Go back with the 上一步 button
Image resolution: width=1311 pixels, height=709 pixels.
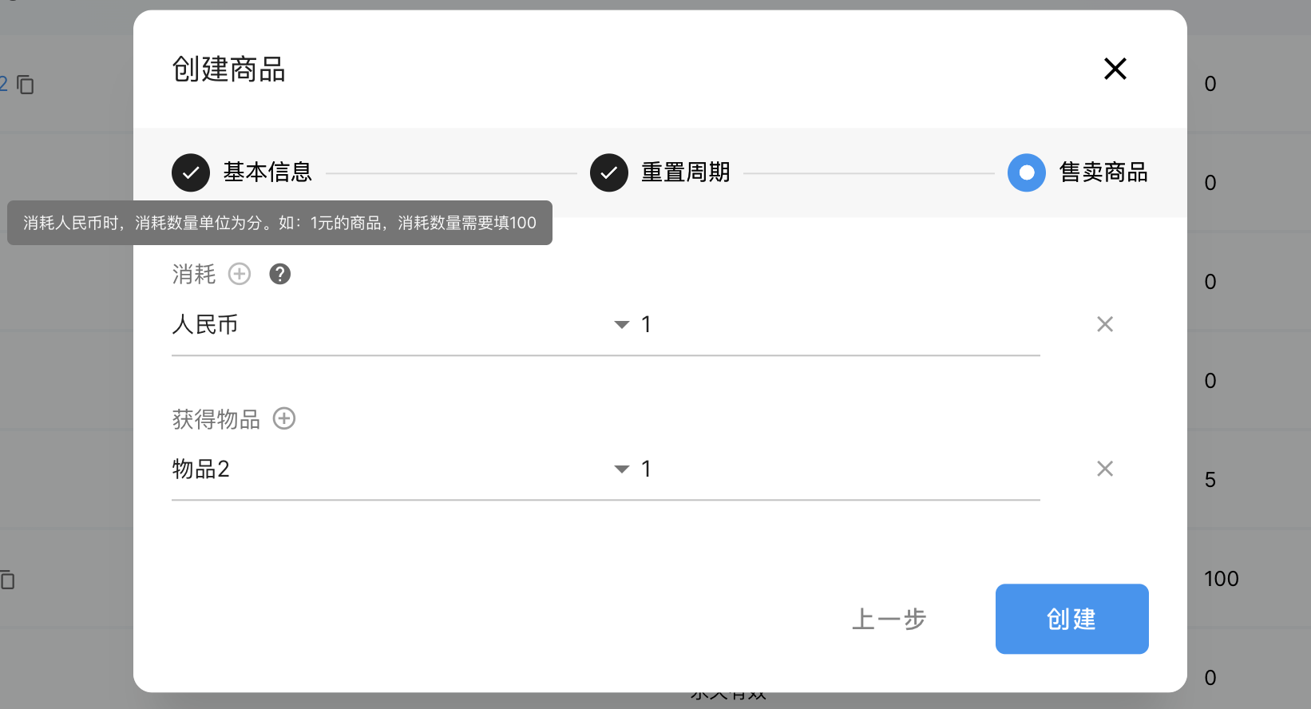tap(889, 619)
